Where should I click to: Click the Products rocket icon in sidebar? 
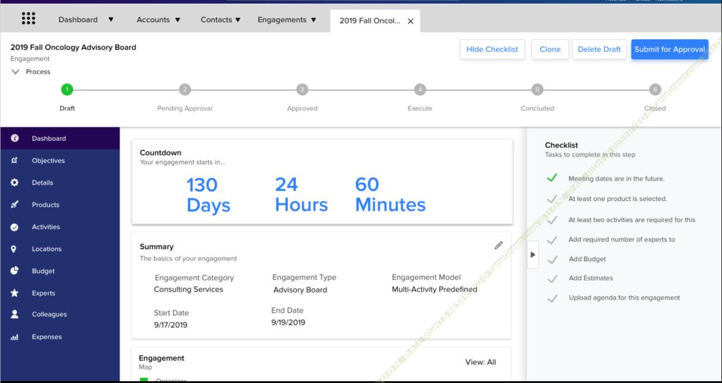pos(15,205)
